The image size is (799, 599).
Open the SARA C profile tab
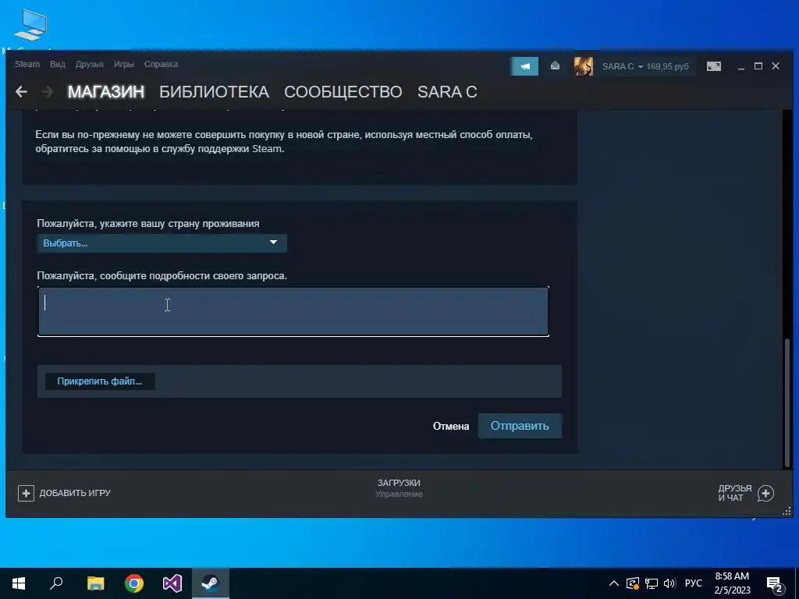tap(447, 92)
